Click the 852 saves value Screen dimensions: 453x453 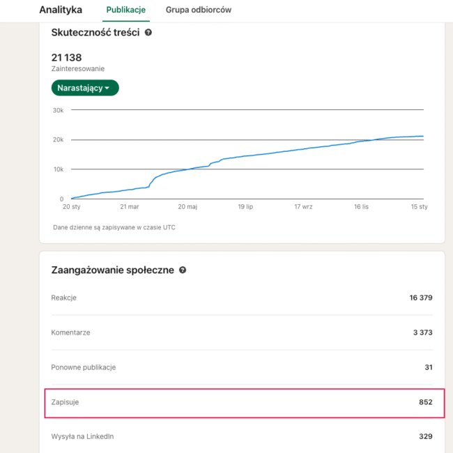coord(426,402)
